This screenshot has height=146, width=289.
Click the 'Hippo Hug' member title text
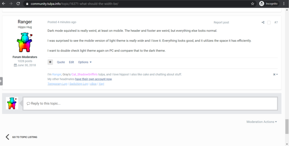click(x=25, y=27)
